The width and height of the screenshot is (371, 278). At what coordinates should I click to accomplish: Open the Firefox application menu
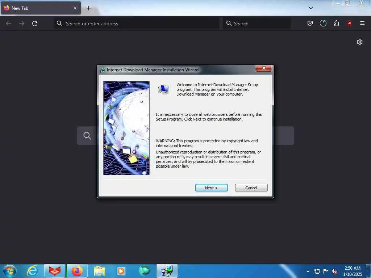click(x=362, y=23)
